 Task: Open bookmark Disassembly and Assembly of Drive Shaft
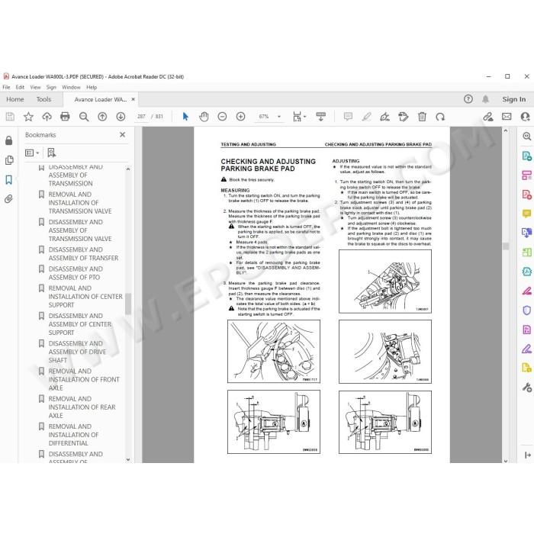(77, 352)
